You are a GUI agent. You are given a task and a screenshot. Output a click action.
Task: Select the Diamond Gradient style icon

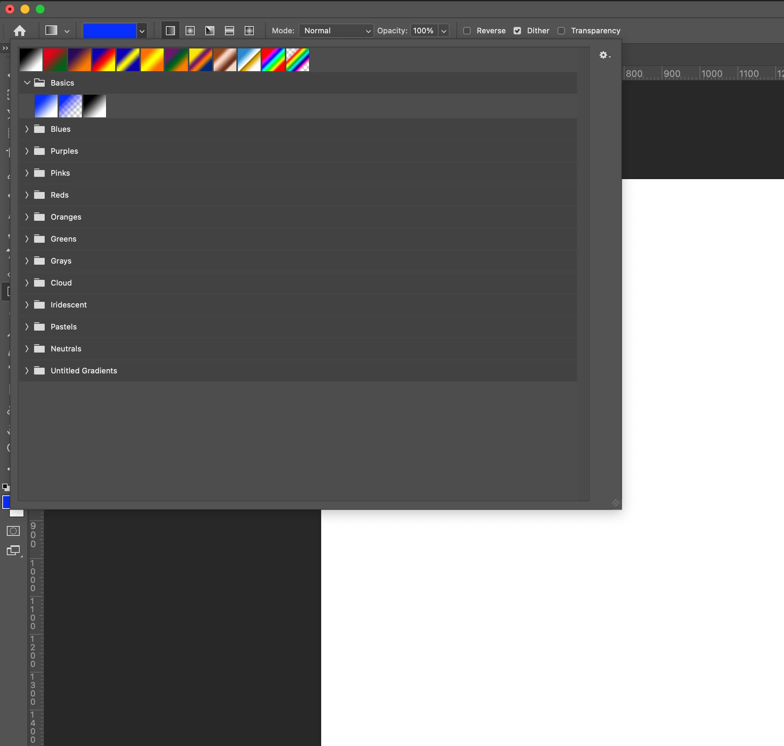[x=249, y=31]
